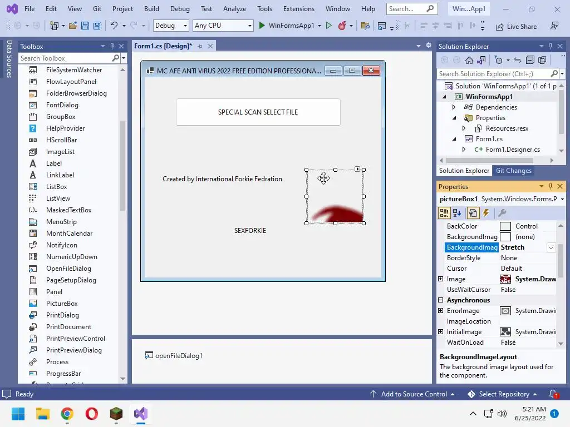Open the Data Sources side tab

[9, 59]
